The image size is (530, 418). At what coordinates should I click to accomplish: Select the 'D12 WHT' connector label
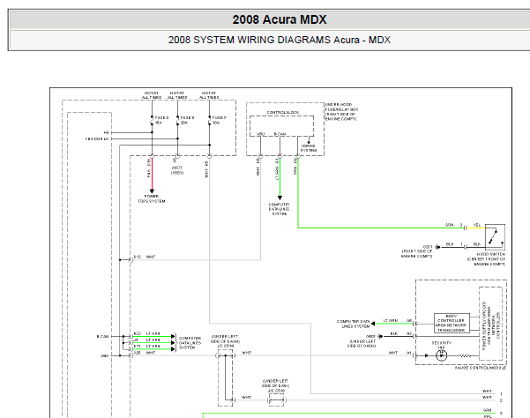point(145,257)
